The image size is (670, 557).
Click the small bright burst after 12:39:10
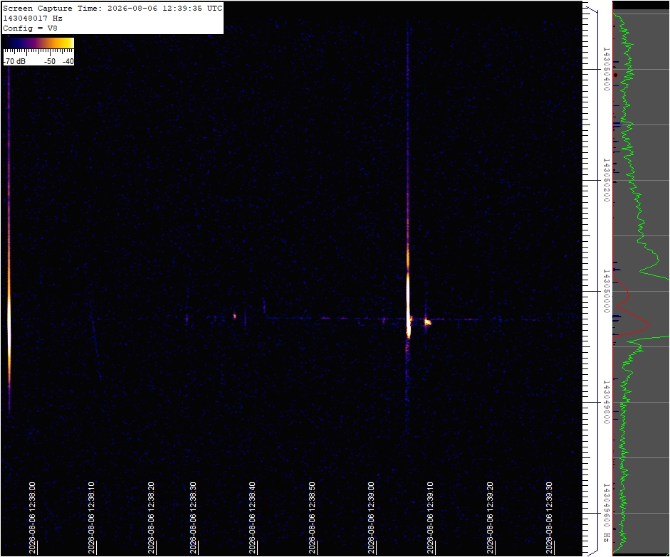pyautogui.click(x=427, y=322)
